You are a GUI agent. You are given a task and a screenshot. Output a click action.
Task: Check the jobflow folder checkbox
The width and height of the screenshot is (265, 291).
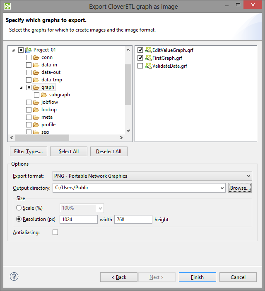(29, 102)
